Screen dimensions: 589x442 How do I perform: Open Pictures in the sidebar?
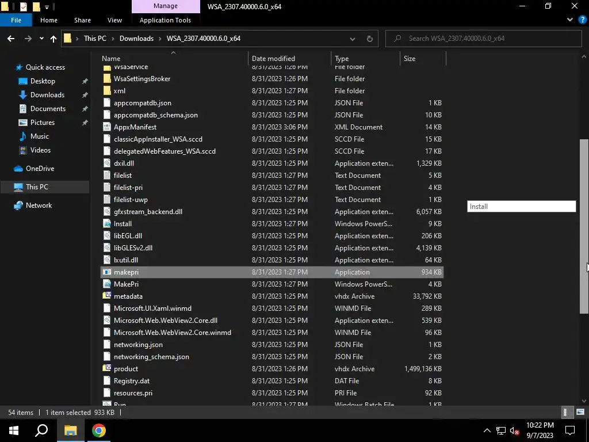tap(43, 123)
